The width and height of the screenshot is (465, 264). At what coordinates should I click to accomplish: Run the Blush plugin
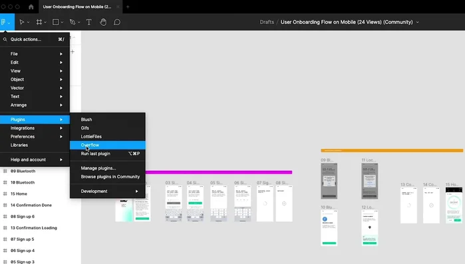click(108, 120)
